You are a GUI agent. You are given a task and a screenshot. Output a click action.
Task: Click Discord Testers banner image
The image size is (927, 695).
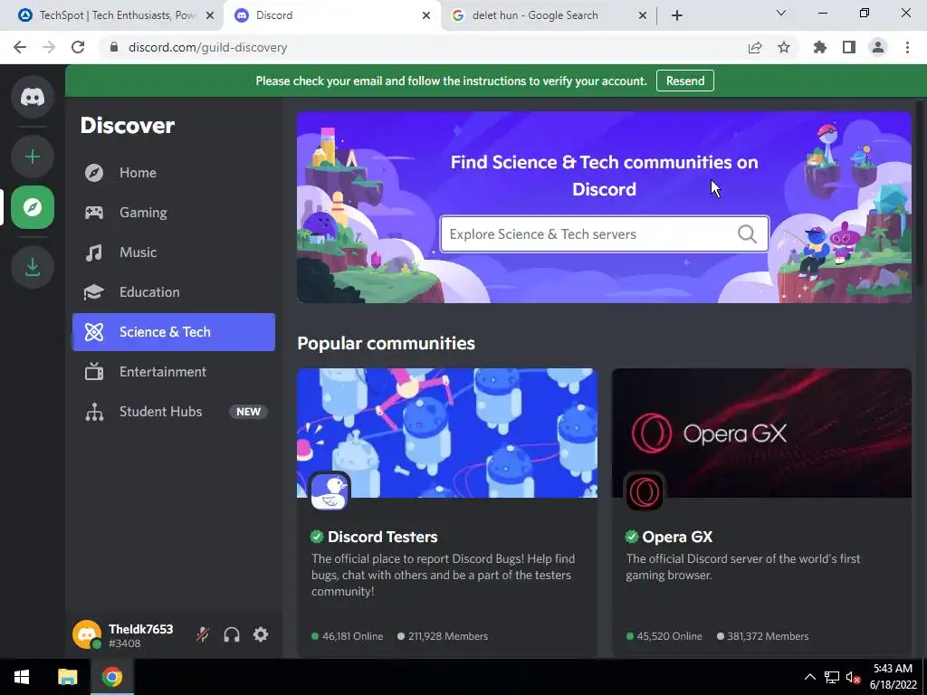447,433
